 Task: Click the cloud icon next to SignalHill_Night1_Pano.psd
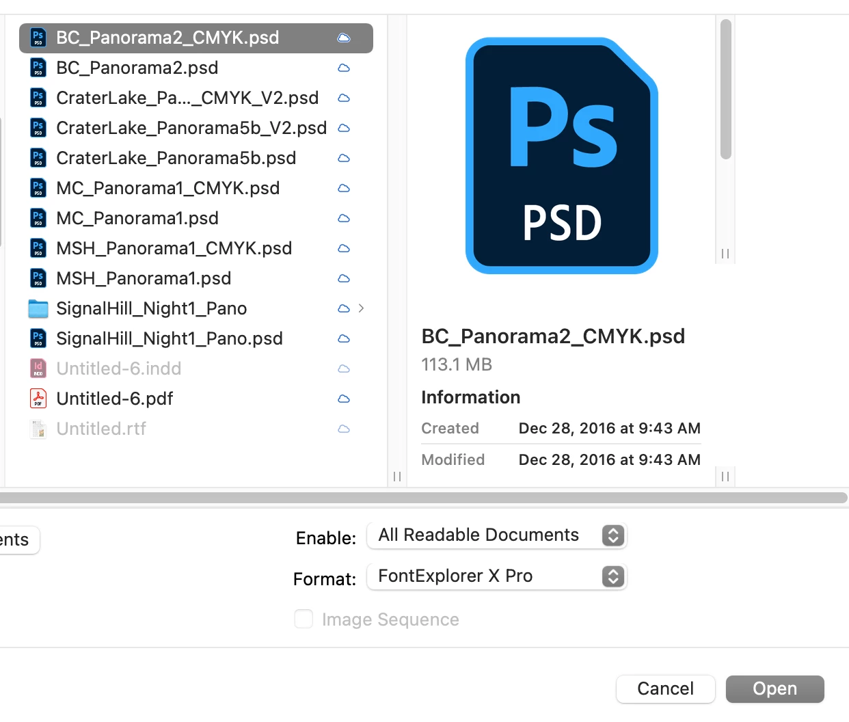pyautogui.click(x=344, y=338)
